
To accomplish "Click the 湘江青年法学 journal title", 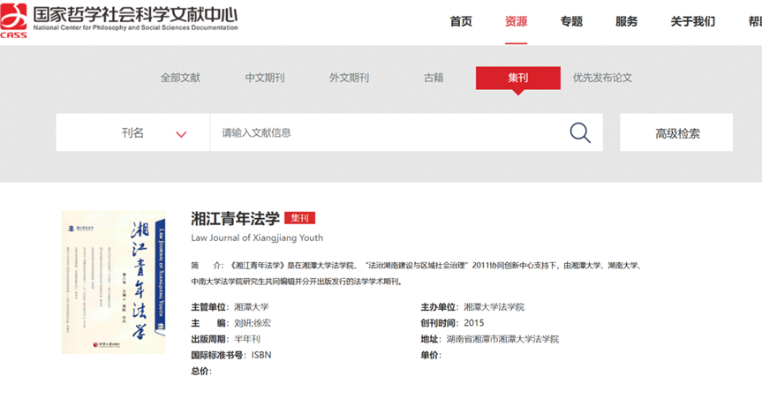I will pos(235,218).
